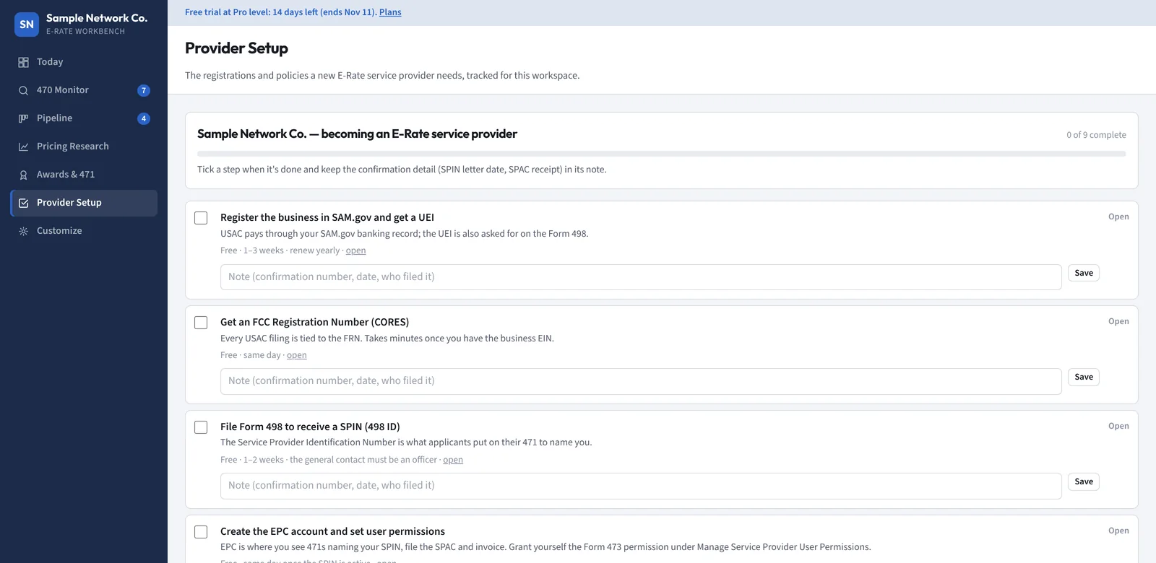1156x563 pixels.
Task: Click the Pipeline board icon
Action: pos(23,118)
